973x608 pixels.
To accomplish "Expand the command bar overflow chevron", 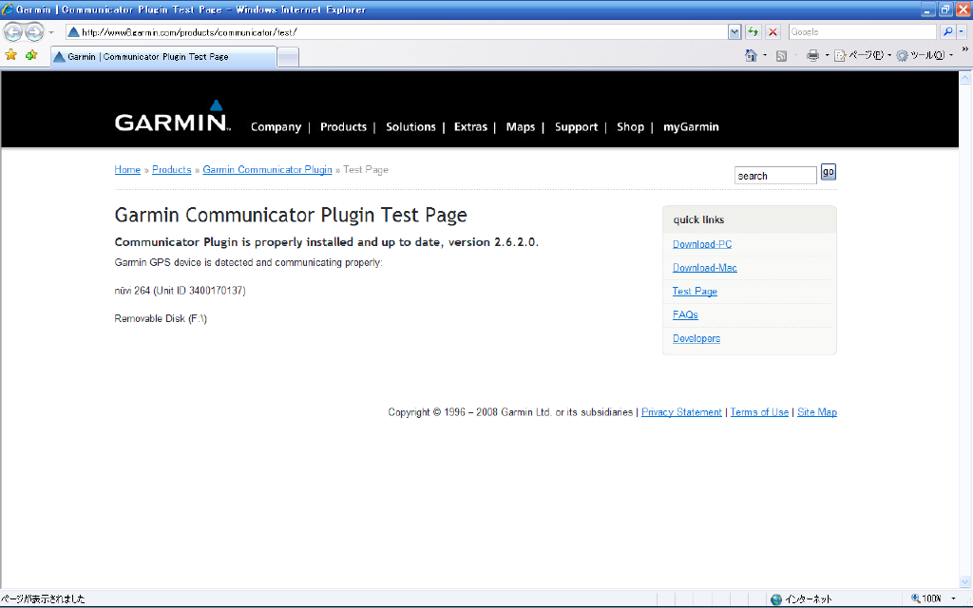I will point(965,49).
